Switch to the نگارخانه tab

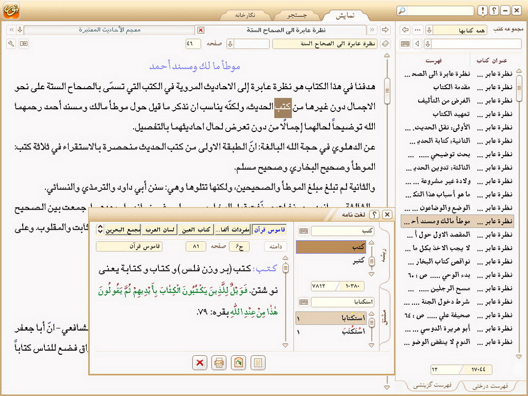[x=244, y=15]
